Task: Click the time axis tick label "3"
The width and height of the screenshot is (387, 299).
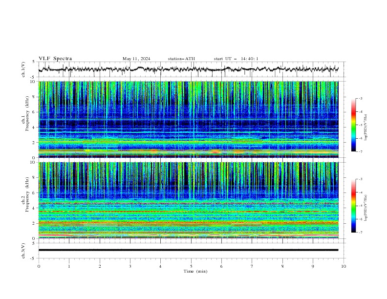Action: [x=130, y=266]
